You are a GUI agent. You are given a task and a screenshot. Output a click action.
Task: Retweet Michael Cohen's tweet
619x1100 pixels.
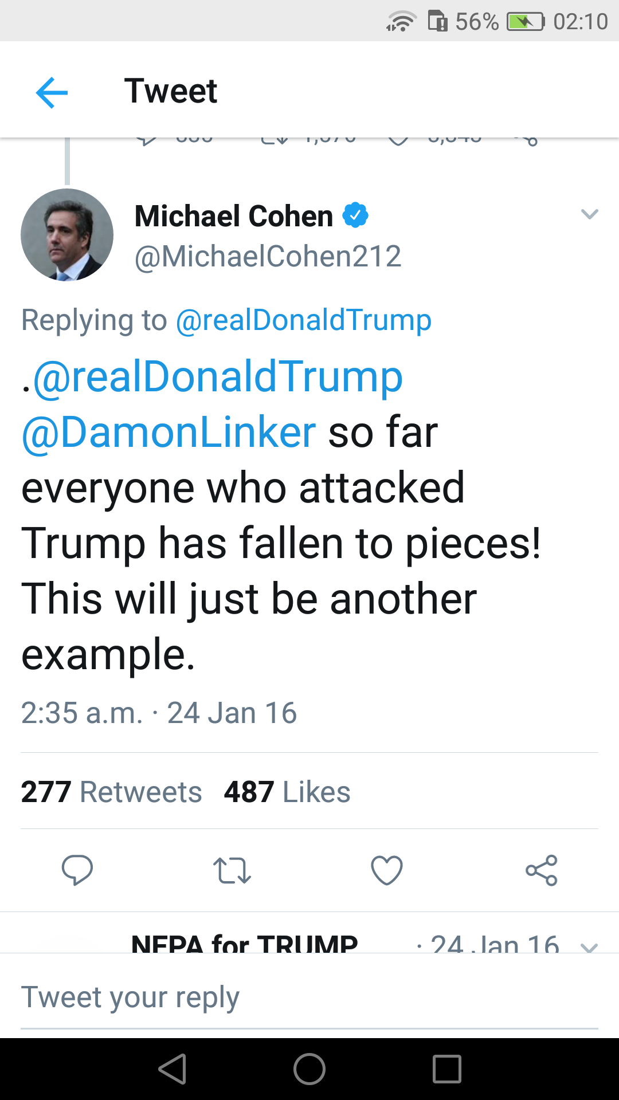click(232, 870)
